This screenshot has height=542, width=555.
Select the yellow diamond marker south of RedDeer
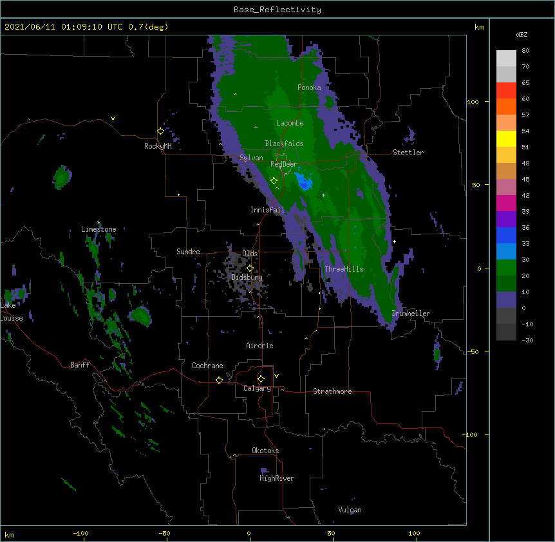(274, 181)
